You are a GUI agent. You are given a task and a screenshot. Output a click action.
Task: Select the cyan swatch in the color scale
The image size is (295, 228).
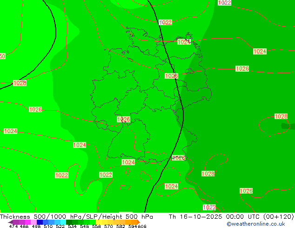coord(63,222)
